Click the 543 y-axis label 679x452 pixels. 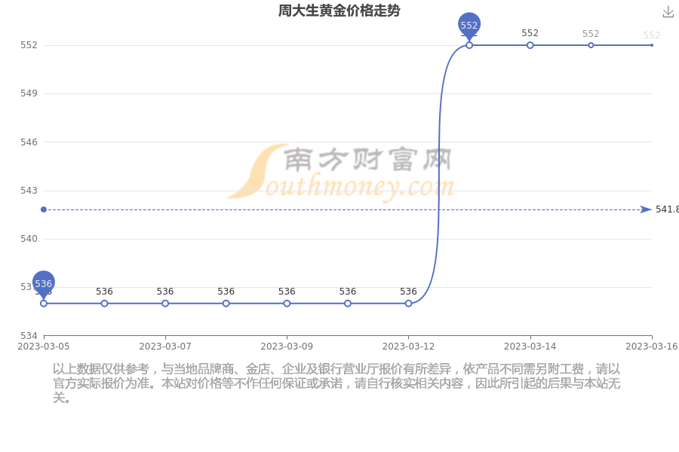coord(29,191)
